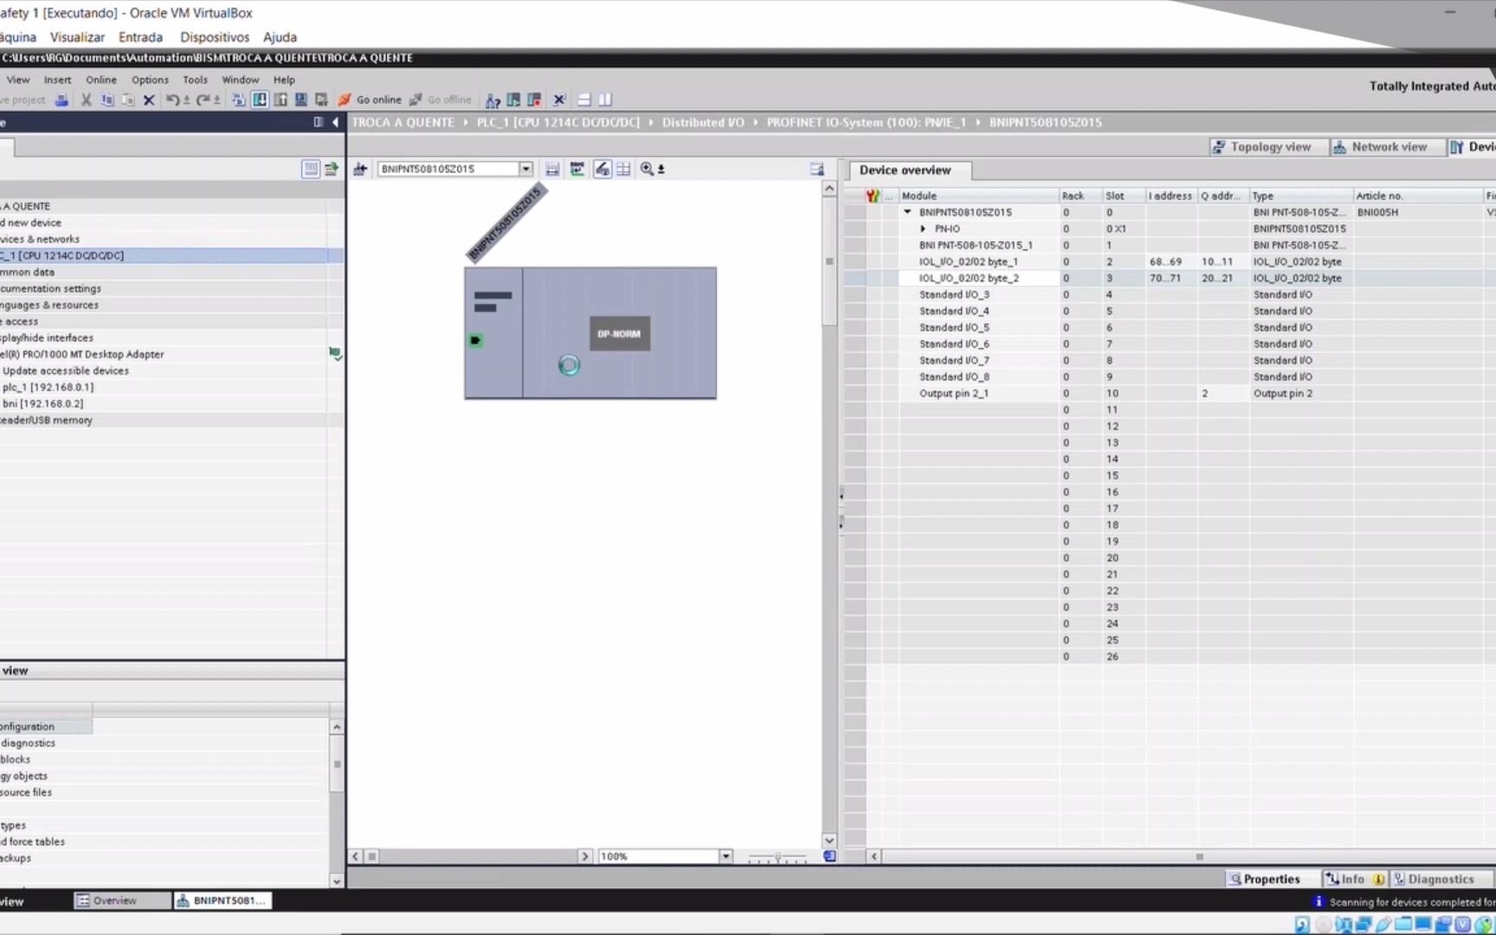The image size is (1496, 935).
Task: Click the Start runtime on PC icon
Action: (x=321, y=100)
